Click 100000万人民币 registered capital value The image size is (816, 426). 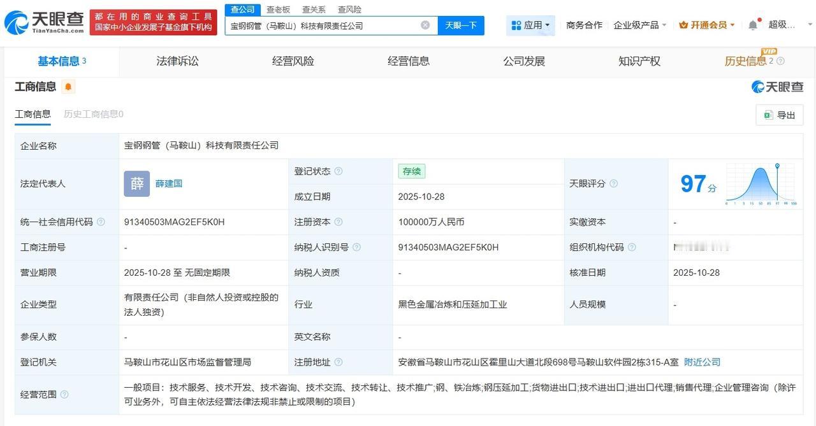[x=431, y=222]
